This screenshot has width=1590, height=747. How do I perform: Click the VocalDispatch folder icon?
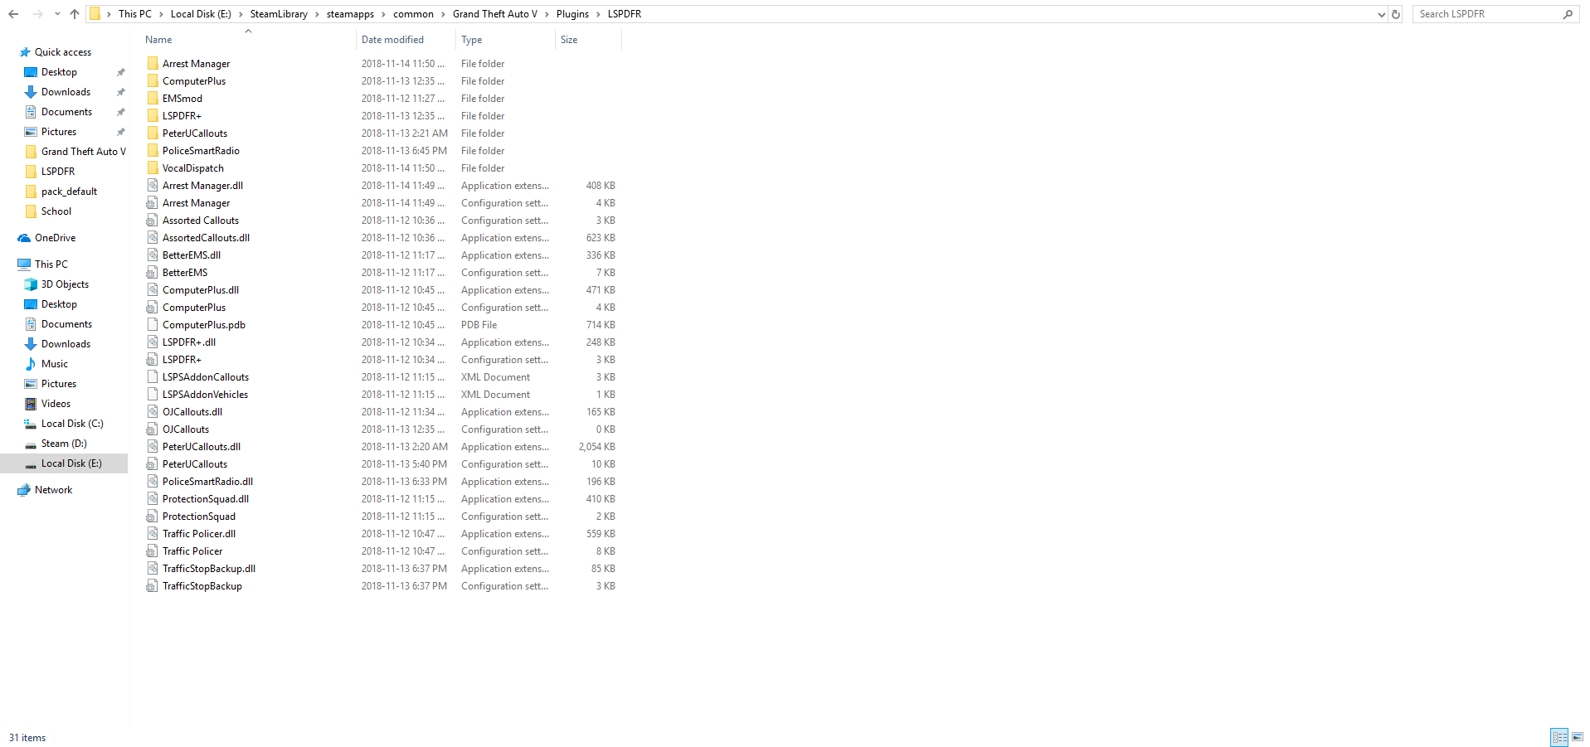[x=153, y=168]
